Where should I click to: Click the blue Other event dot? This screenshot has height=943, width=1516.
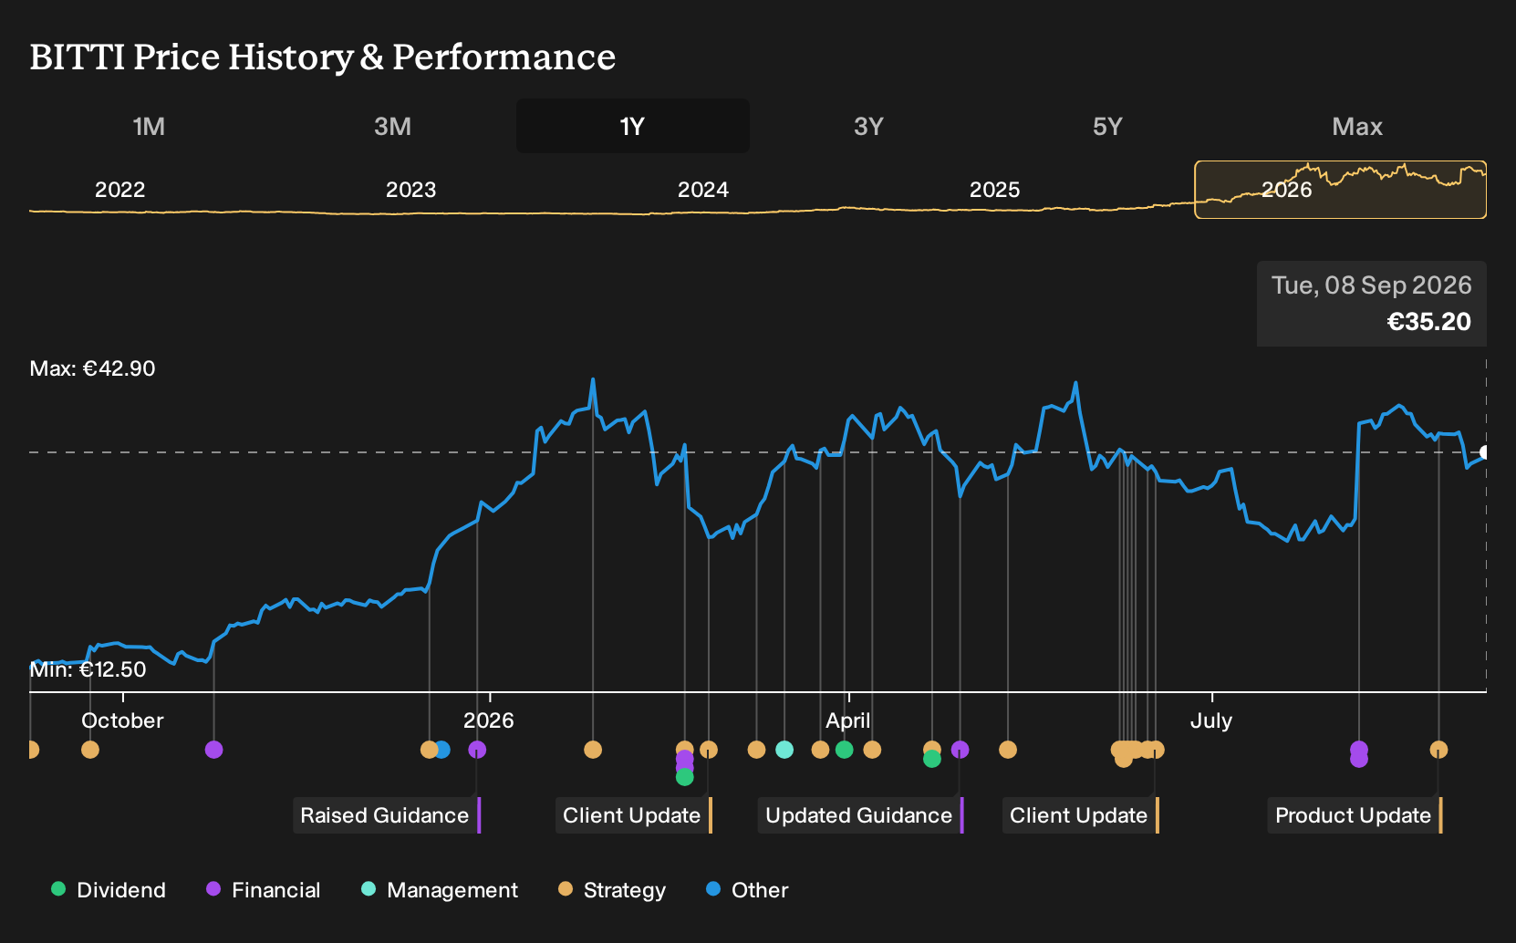coord(442,750)
